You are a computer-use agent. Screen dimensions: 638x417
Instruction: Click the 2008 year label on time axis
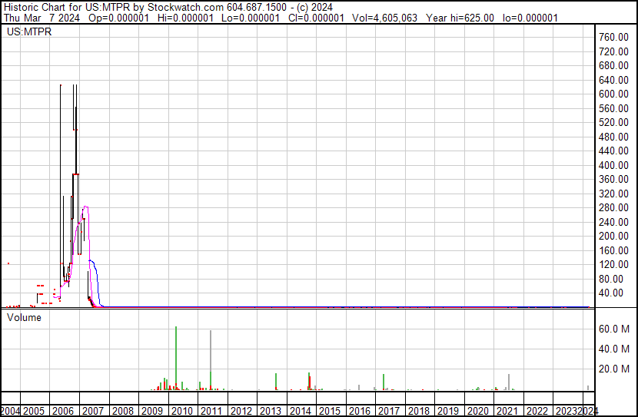pos(122,411)
